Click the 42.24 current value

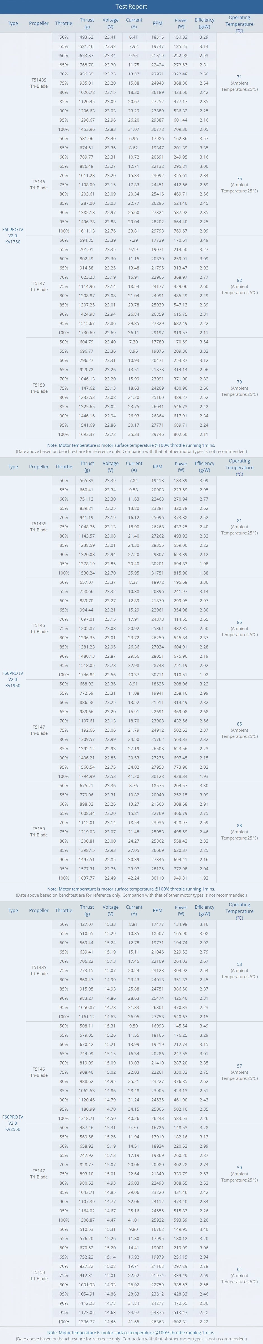(134, 878)
